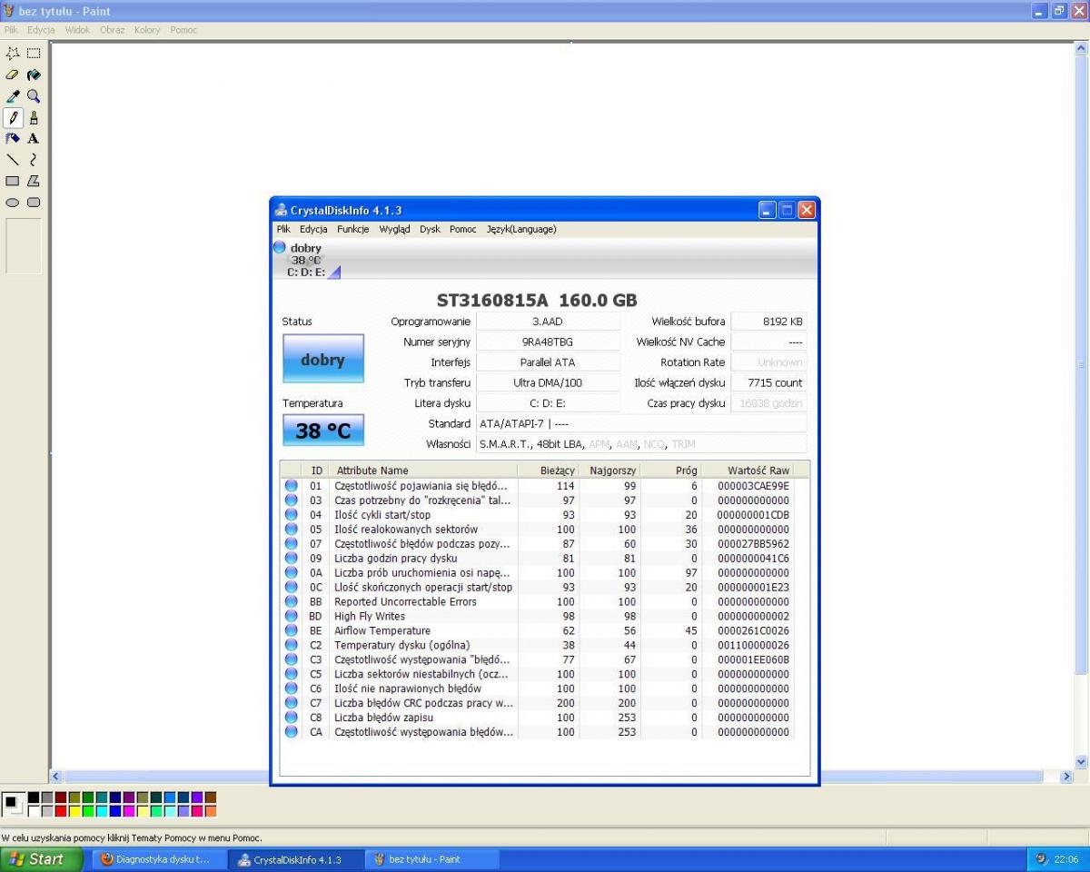Click Paint's vertical scrollbar down arrow
The image size is (1090, 872).
pyautogui.click(x=1081, y=762)
